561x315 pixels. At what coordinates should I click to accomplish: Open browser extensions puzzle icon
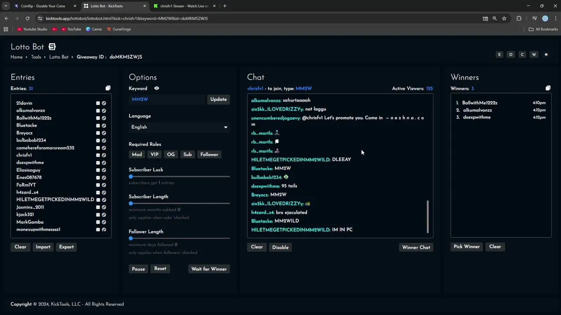519,18
